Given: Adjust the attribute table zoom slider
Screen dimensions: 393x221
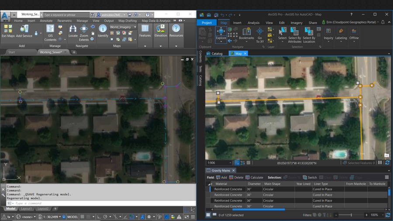Looking at the screenshot, I should coord(351,215).
